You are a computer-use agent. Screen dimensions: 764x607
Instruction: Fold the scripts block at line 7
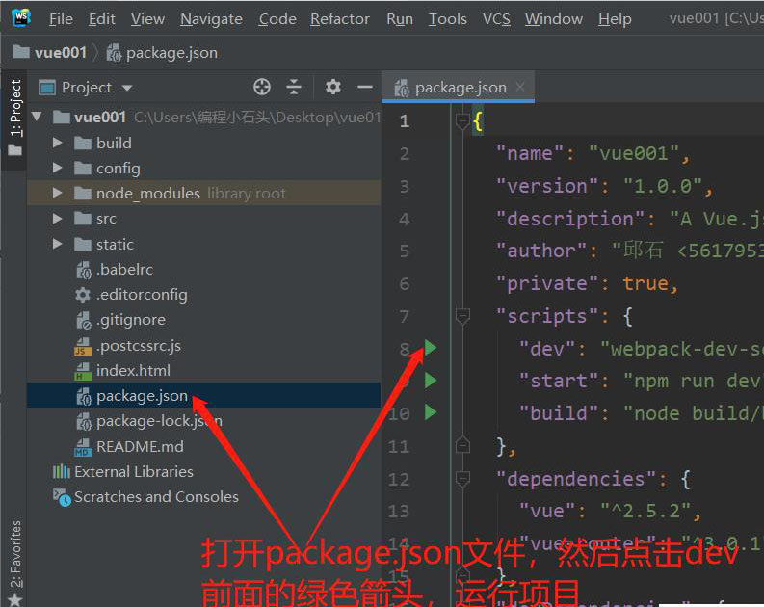[x=461, y=317]
